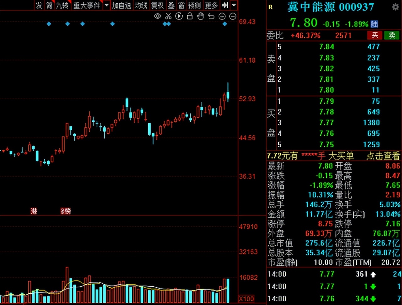This screenshot has width=402, height=305.
Task: Zoom out with the minus circle icon
Action: point(233,16)
